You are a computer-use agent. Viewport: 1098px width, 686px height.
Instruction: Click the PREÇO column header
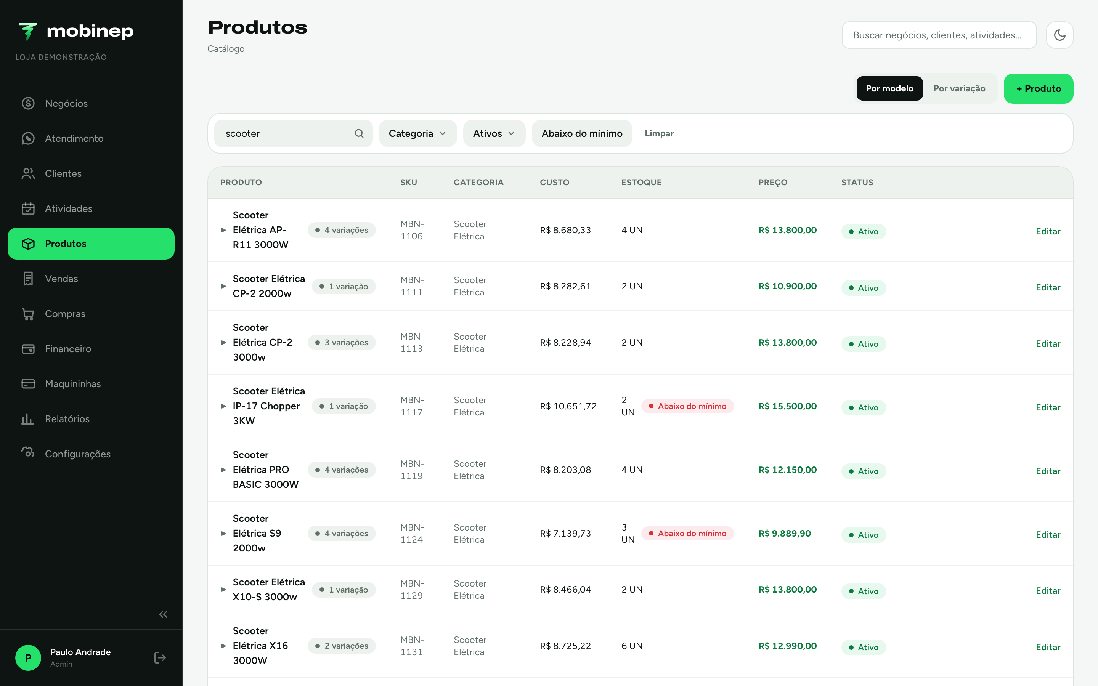pos(773,183)
